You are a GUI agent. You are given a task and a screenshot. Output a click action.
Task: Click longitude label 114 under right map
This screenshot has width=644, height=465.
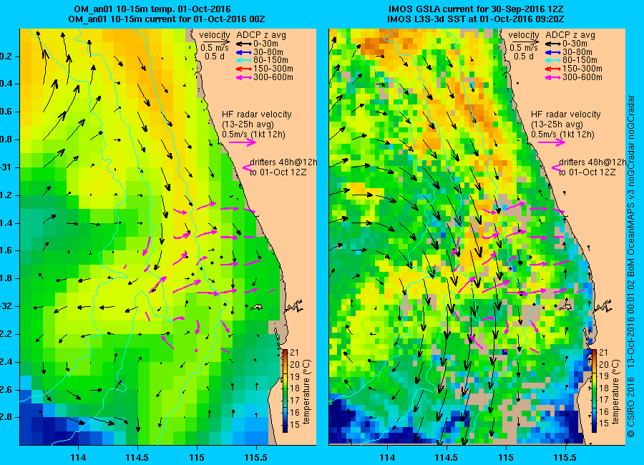click(x=387, y=457)
